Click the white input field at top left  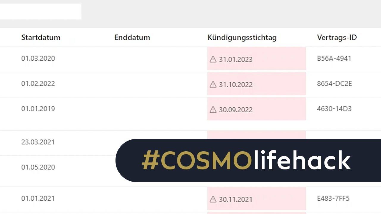coord(40,12)
